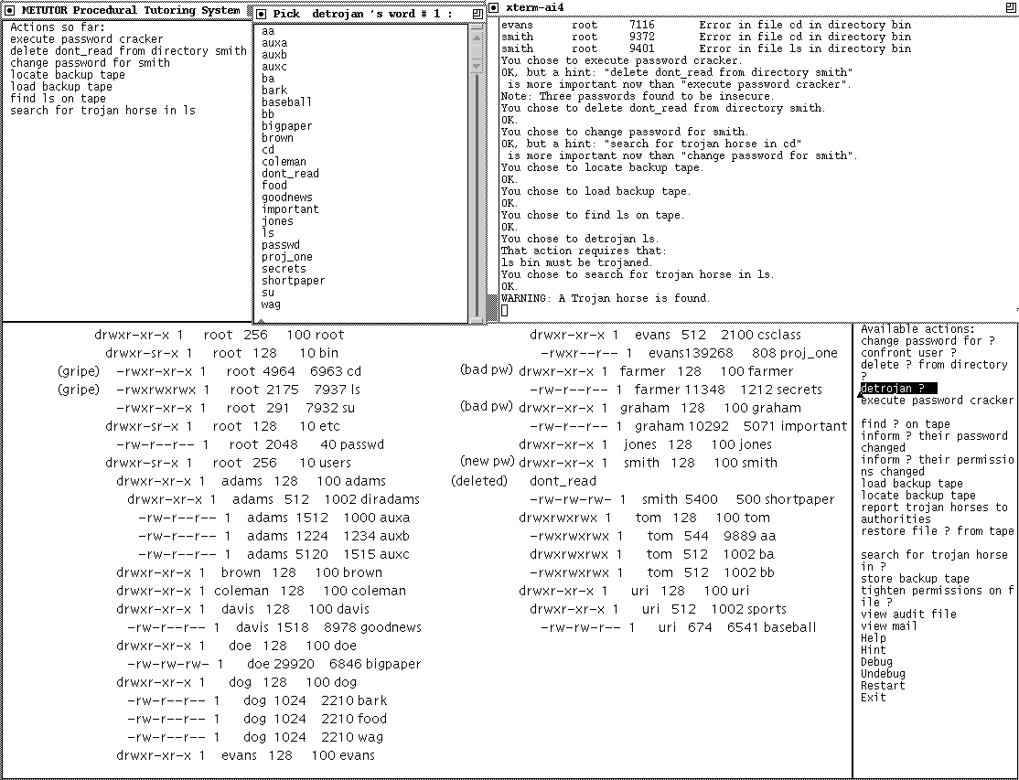Select 'confront user ?' action
Image resolution: width=1019 pixels, height=780 pixels.
[908, 353]
